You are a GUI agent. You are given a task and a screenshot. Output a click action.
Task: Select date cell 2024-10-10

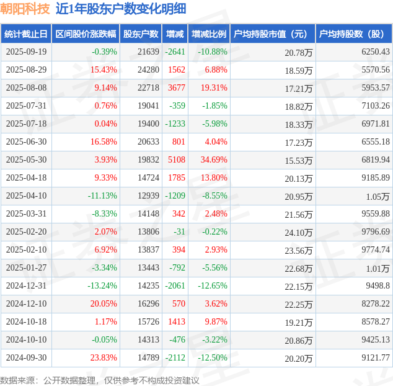pos(26,339)
